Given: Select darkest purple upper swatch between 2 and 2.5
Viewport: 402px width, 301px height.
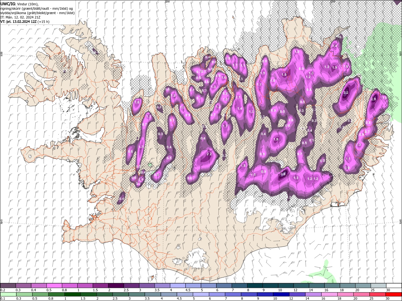Looking at the screenshot, I should [116, 286].
